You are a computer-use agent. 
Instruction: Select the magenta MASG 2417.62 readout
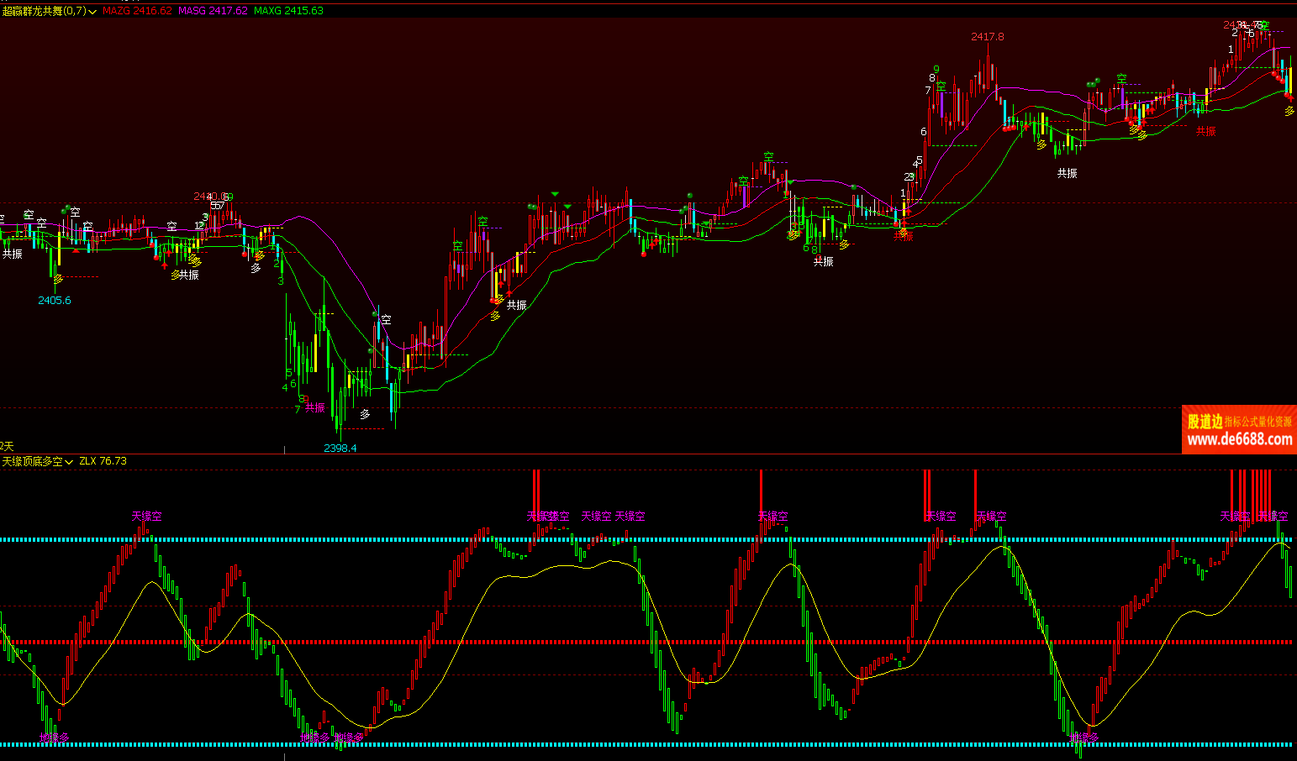coord(213,11)
